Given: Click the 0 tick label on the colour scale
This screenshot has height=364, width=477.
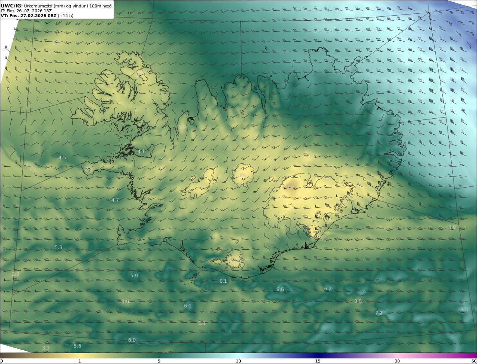Looking at the screenshot, I should (1, 361).
